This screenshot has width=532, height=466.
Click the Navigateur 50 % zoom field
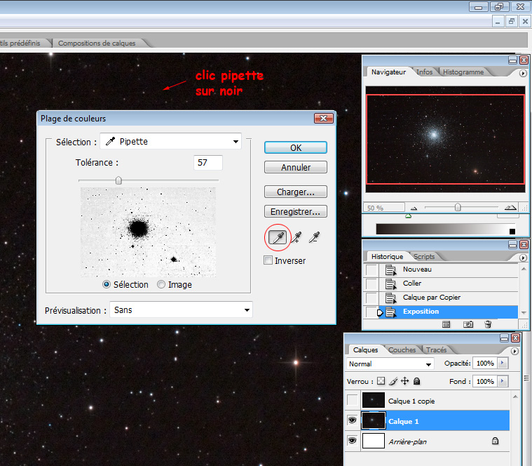coord(384,208)
